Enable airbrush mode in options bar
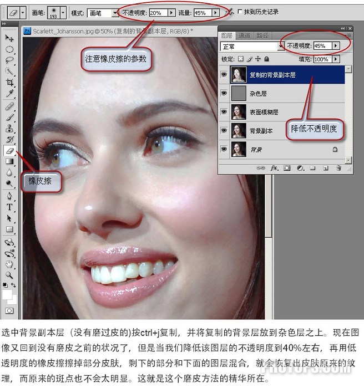 tap(230, 12)
